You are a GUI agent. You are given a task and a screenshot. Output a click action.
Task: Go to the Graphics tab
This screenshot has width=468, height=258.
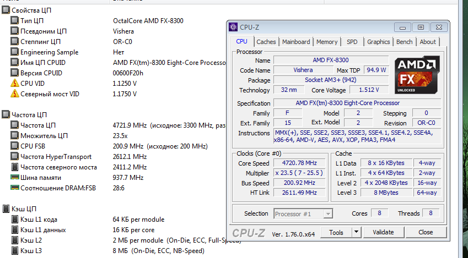tap(378, 42)
